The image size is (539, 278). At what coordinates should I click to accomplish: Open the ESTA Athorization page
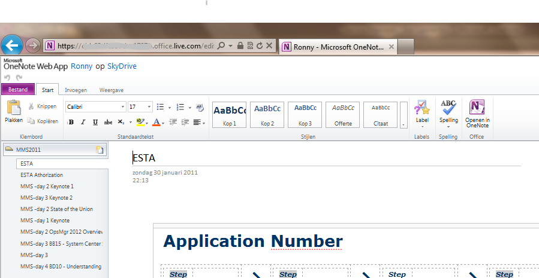41,175
